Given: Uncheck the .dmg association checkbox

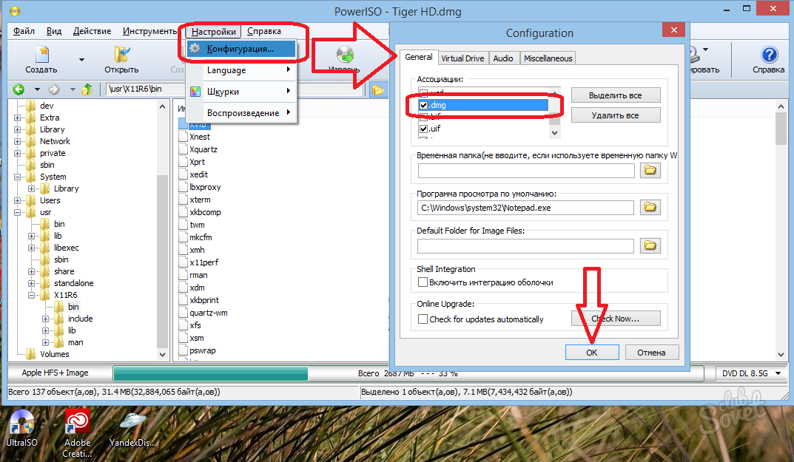Looking at the screenshot, I should 424,105.
